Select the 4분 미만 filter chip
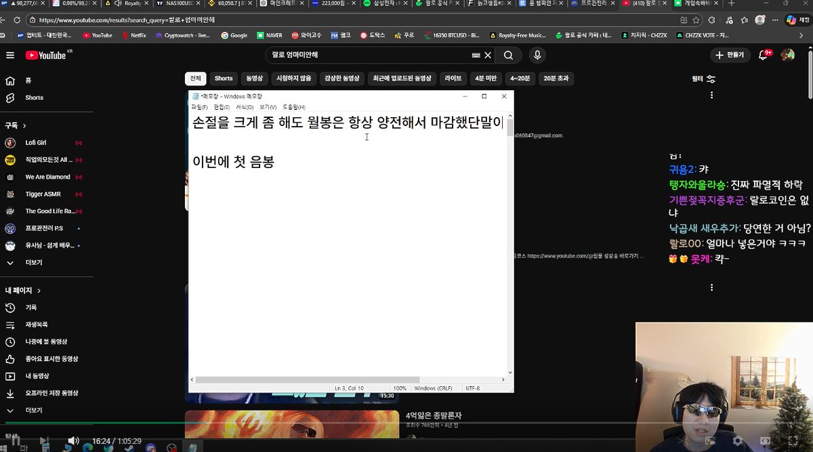The image size is (813, 452). [485, 79]
